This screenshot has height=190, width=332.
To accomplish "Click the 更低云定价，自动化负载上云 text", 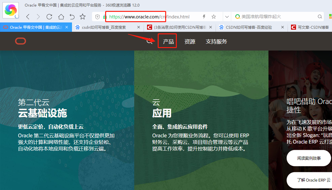I will 51,127.
